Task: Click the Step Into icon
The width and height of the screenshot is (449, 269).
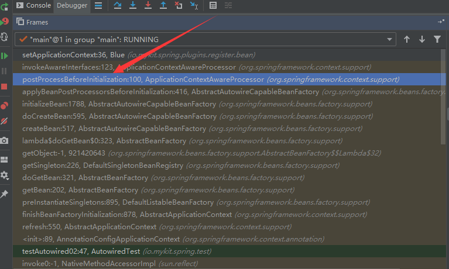Action: click(x=133, y=5)
